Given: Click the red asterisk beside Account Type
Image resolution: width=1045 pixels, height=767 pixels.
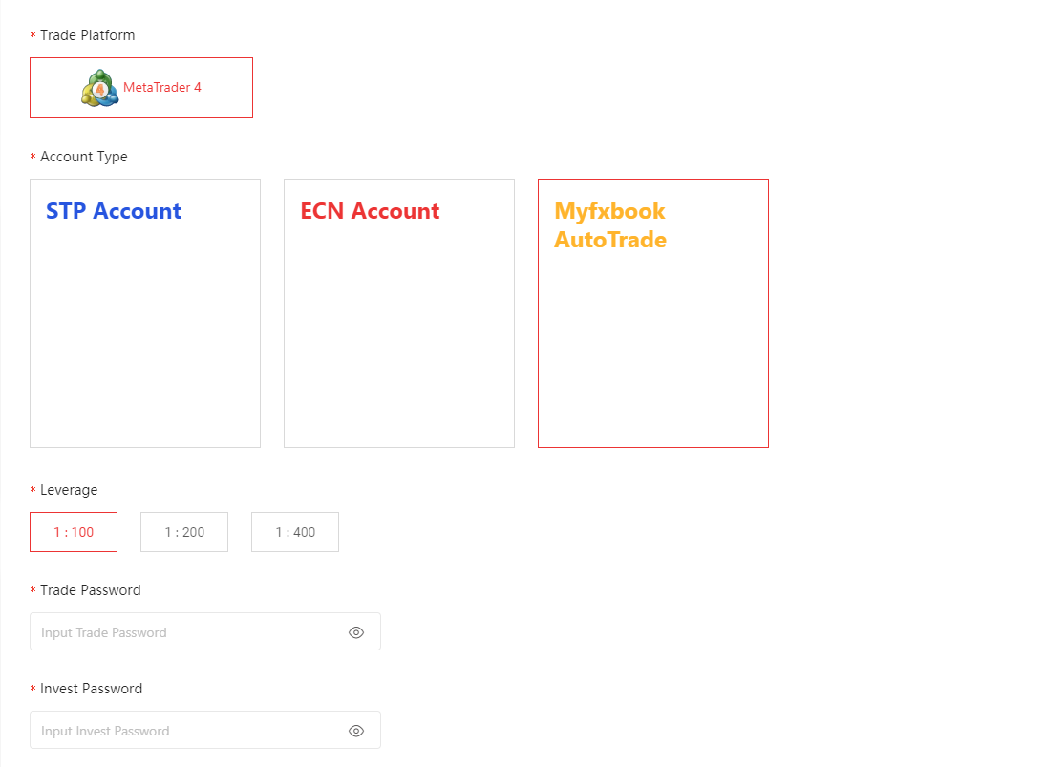Looking at the screenshot, I should [x=33, y=158].
